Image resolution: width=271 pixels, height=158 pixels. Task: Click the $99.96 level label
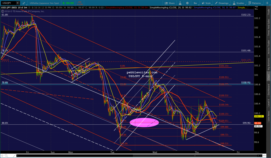pos(247,123)
